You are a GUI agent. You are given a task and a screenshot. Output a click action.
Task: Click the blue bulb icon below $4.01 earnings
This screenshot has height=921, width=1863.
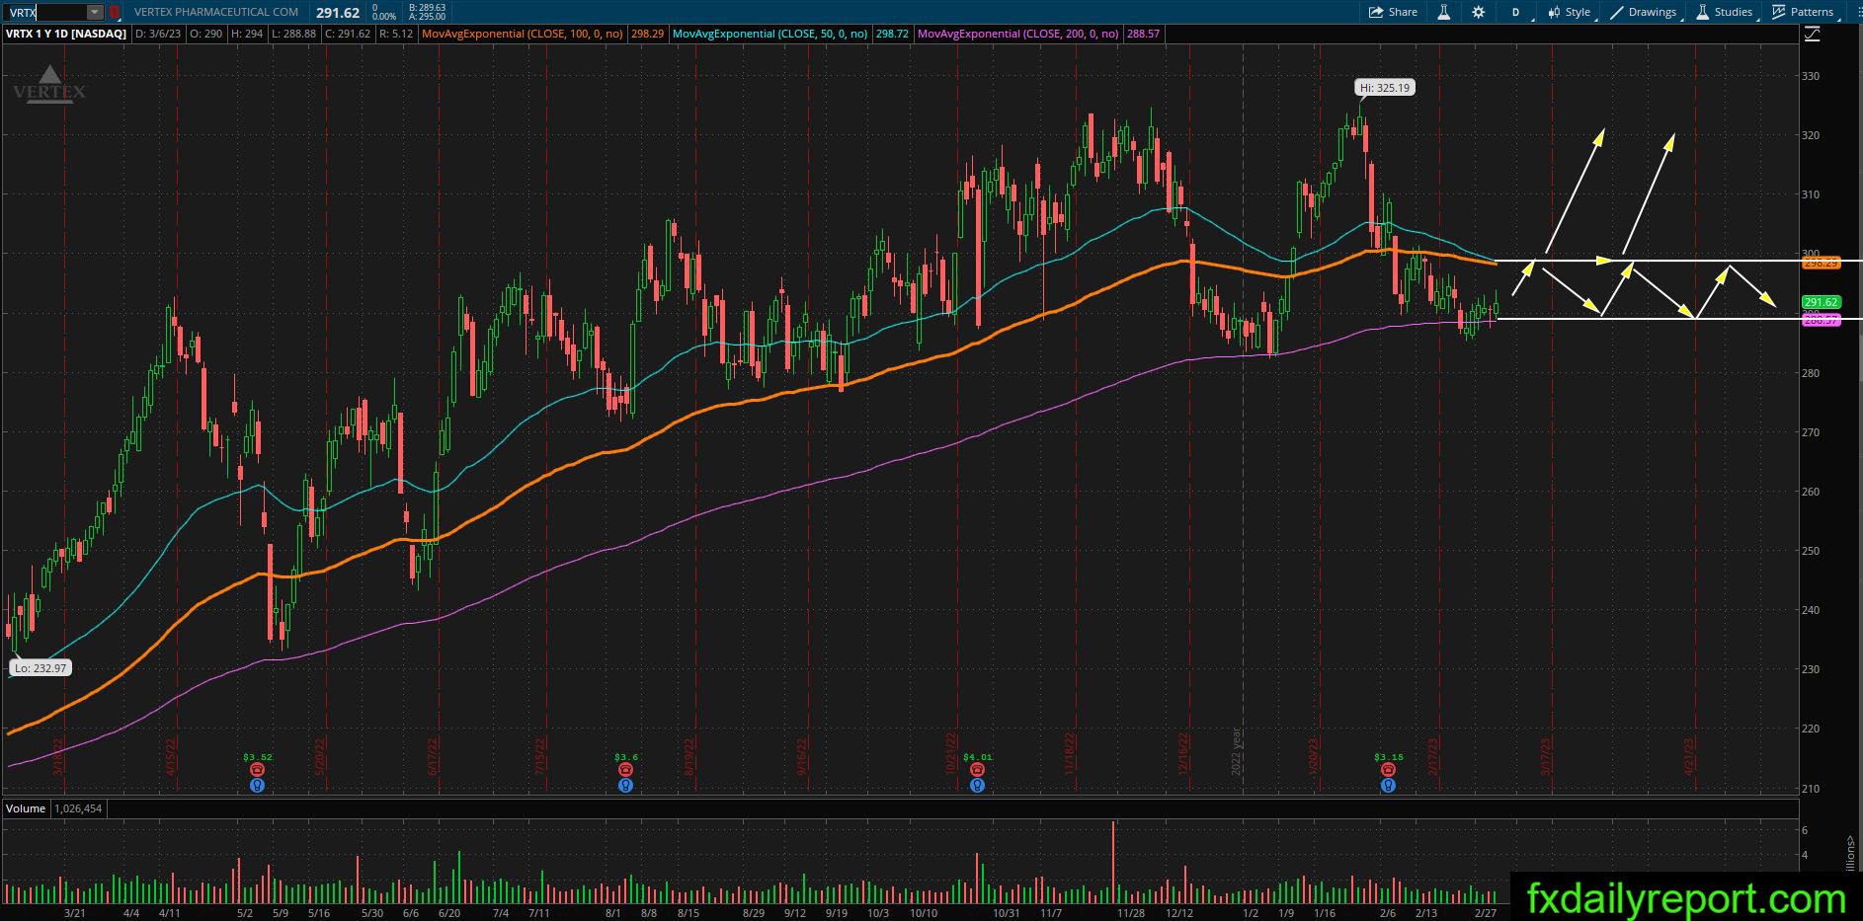tap(977, 786)
